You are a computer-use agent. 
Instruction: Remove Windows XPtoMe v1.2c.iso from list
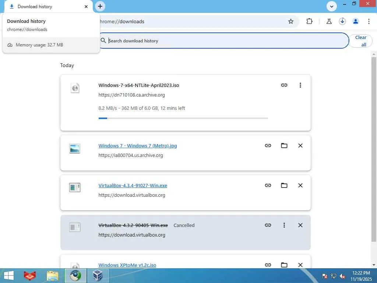pos(300,265)
